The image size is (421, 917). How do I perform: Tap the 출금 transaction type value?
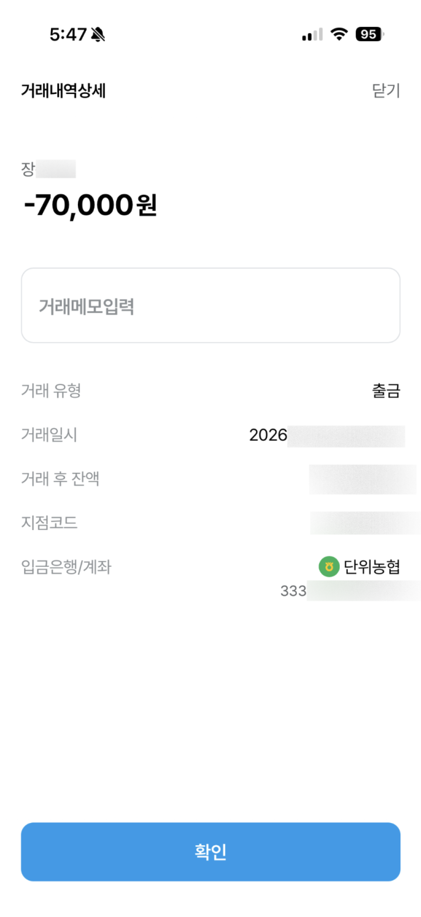coord(386,391)
